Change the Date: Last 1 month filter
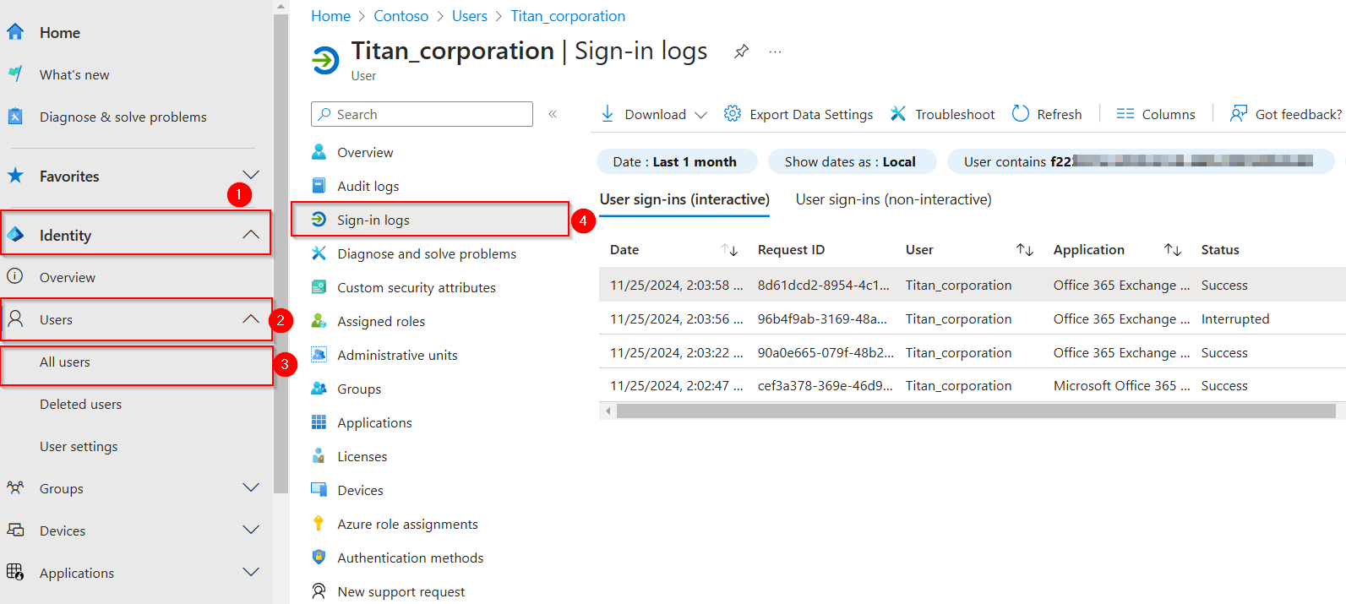This screenshot has width=1346, height=604. click(x=675, y=161)
